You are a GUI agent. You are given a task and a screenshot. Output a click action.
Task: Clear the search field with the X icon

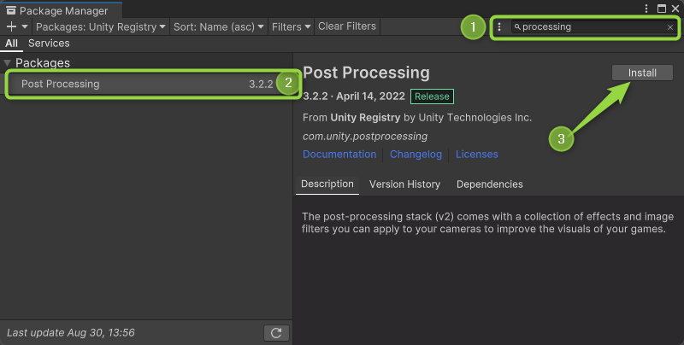point(670,27)
